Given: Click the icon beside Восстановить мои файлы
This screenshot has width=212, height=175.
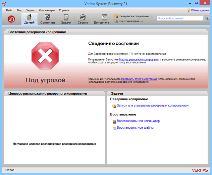Looking at the screenshot, I should pos(115,128).
